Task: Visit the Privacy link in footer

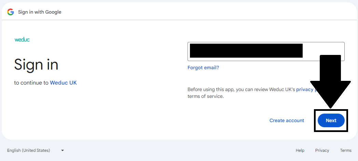Action: click(322, 150)
